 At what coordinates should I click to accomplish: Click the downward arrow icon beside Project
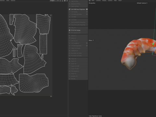[67, 1]
